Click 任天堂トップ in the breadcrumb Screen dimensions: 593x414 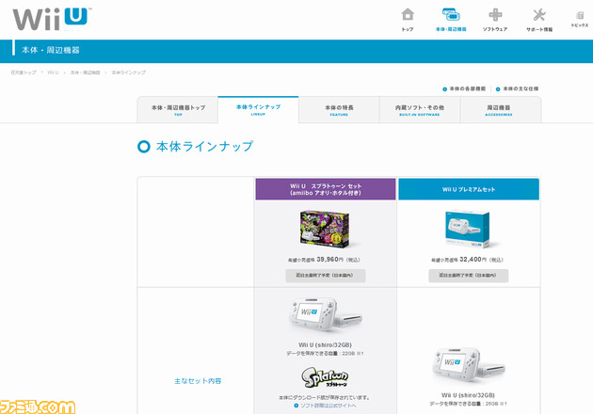[24, 72]
